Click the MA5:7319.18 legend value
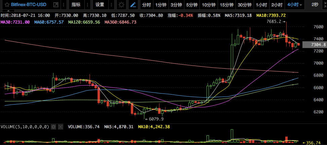The width and height of the screenshot is (327, 145). coord(239,15)
